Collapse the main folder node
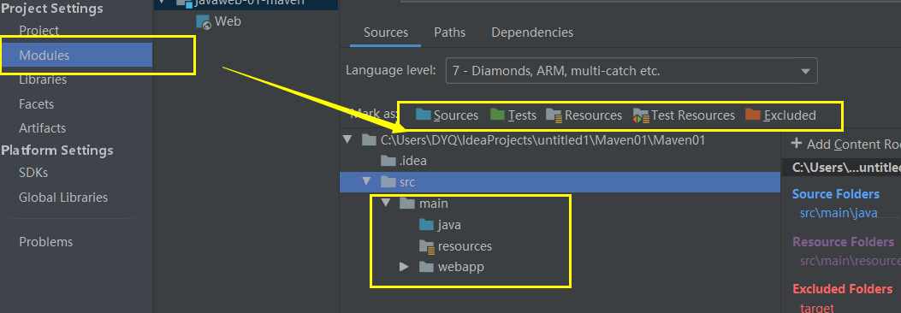 click(x=386, y=204)
